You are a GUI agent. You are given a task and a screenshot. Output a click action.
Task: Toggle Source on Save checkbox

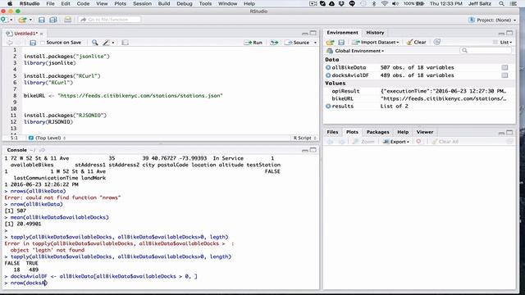click(x=43, y=43)
